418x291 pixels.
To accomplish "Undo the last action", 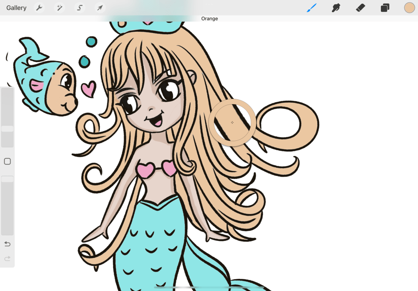I will tap(7, 244).
